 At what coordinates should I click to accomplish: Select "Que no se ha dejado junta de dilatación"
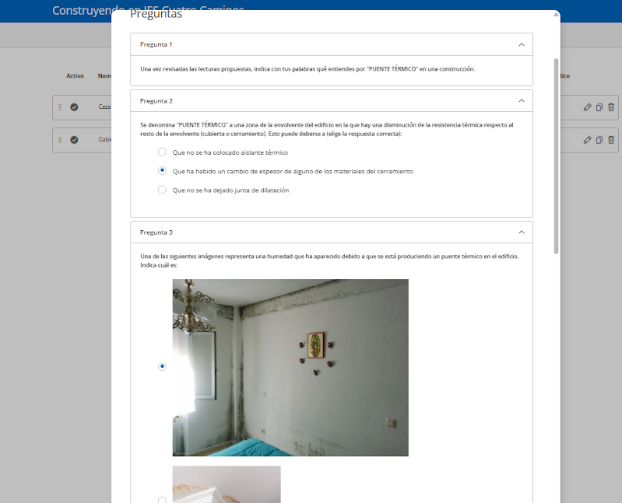click(x=162, y=190)
